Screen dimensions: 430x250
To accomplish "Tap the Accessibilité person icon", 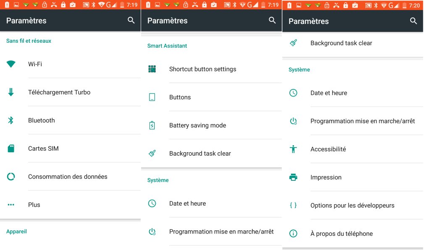I will coord(293,149).
